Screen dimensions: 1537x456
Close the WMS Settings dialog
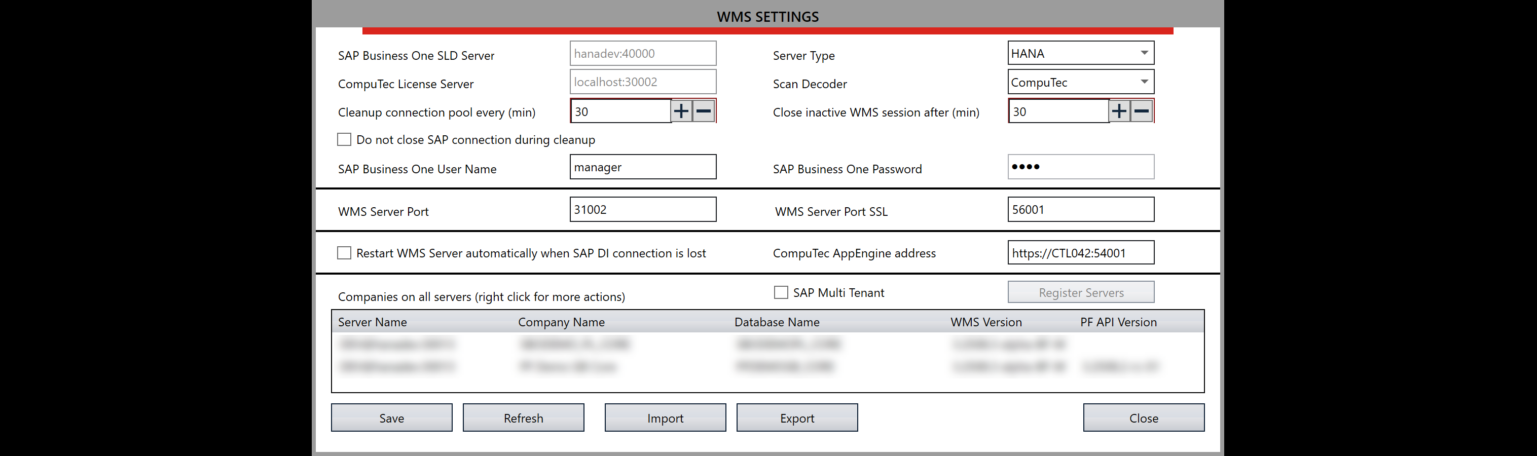(x=1144, y=418)
